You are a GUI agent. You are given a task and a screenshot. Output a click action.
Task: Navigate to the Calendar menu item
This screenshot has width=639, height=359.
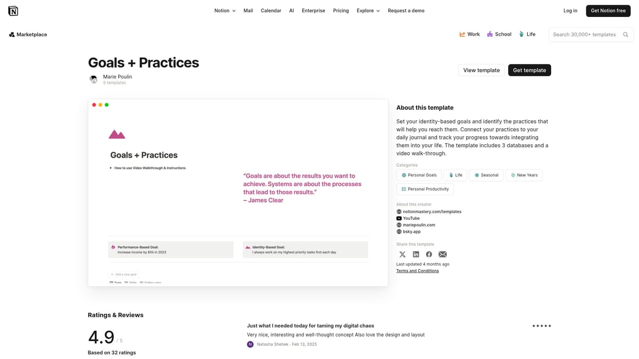[271, 10]
